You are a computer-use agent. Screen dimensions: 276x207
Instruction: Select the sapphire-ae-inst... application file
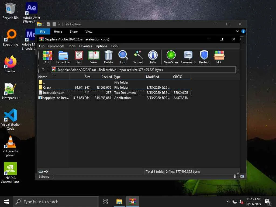[x=114, y=98]
